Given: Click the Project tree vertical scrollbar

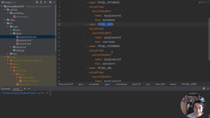Looking at the screenshot, I should [55, 28].
